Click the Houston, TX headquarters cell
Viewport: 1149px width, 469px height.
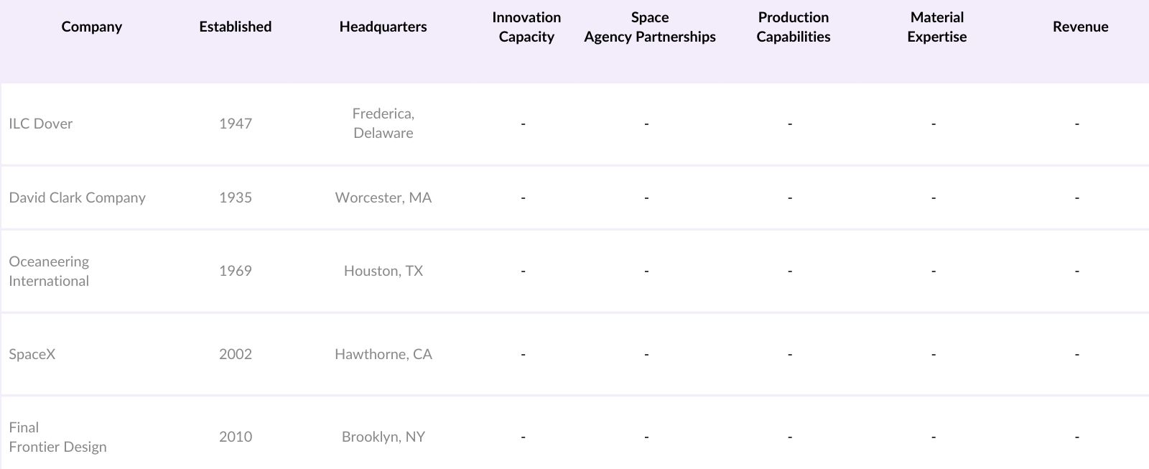click(x=383, y=271)
